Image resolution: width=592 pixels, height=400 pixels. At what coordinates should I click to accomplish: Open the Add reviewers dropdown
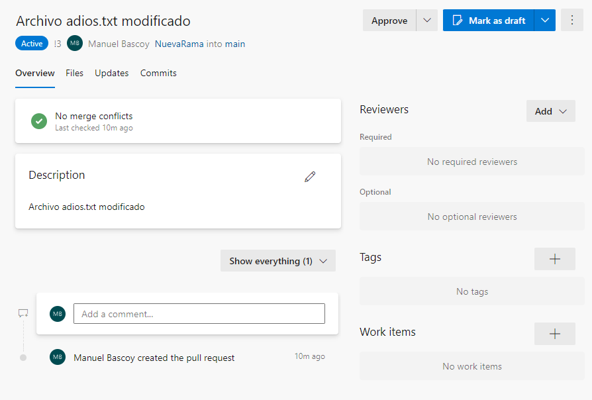tap(550, 111)
